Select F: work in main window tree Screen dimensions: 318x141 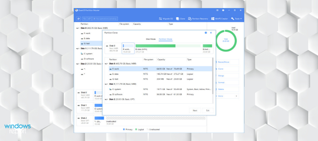tap(87, 33)
